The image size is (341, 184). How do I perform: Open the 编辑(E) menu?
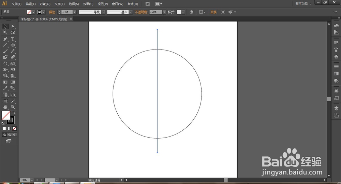click(30, 4)
